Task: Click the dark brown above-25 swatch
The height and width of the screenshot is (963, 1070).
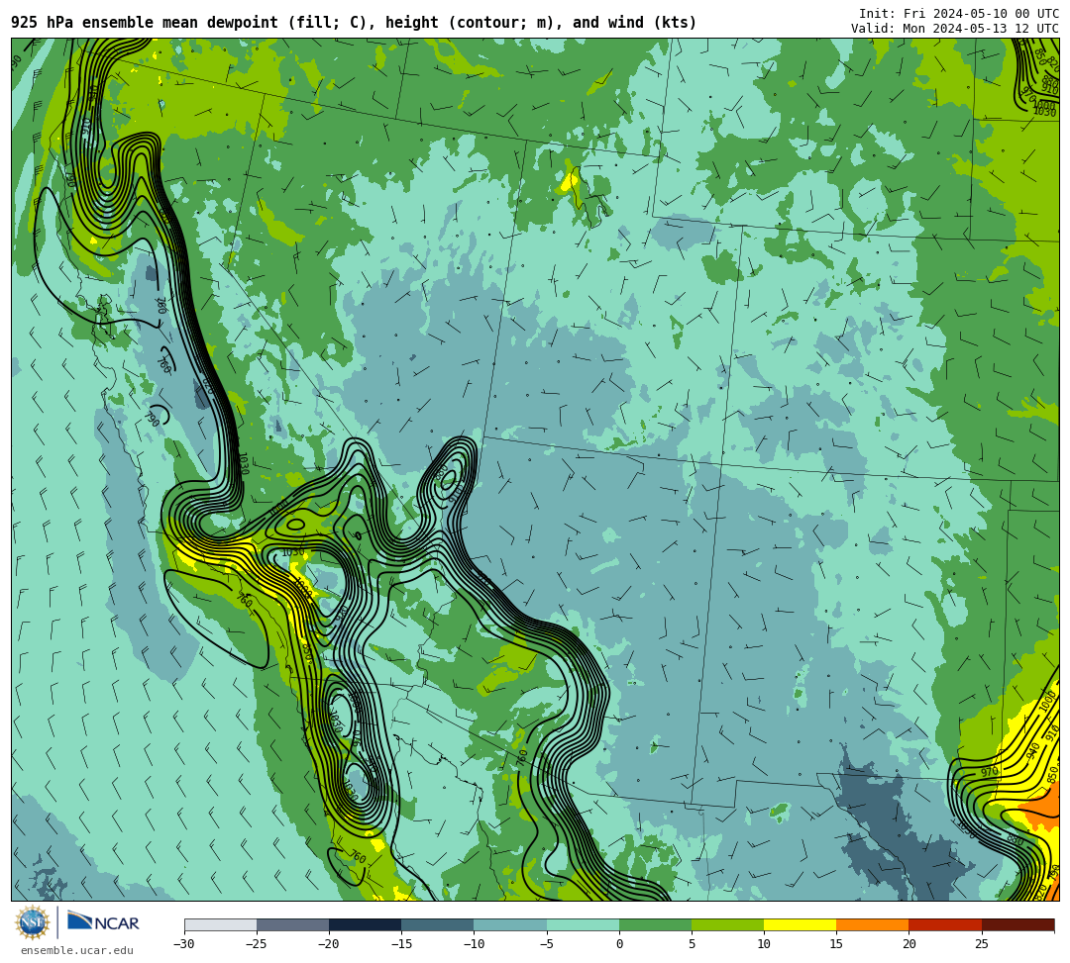Action: coord(1018,924)
